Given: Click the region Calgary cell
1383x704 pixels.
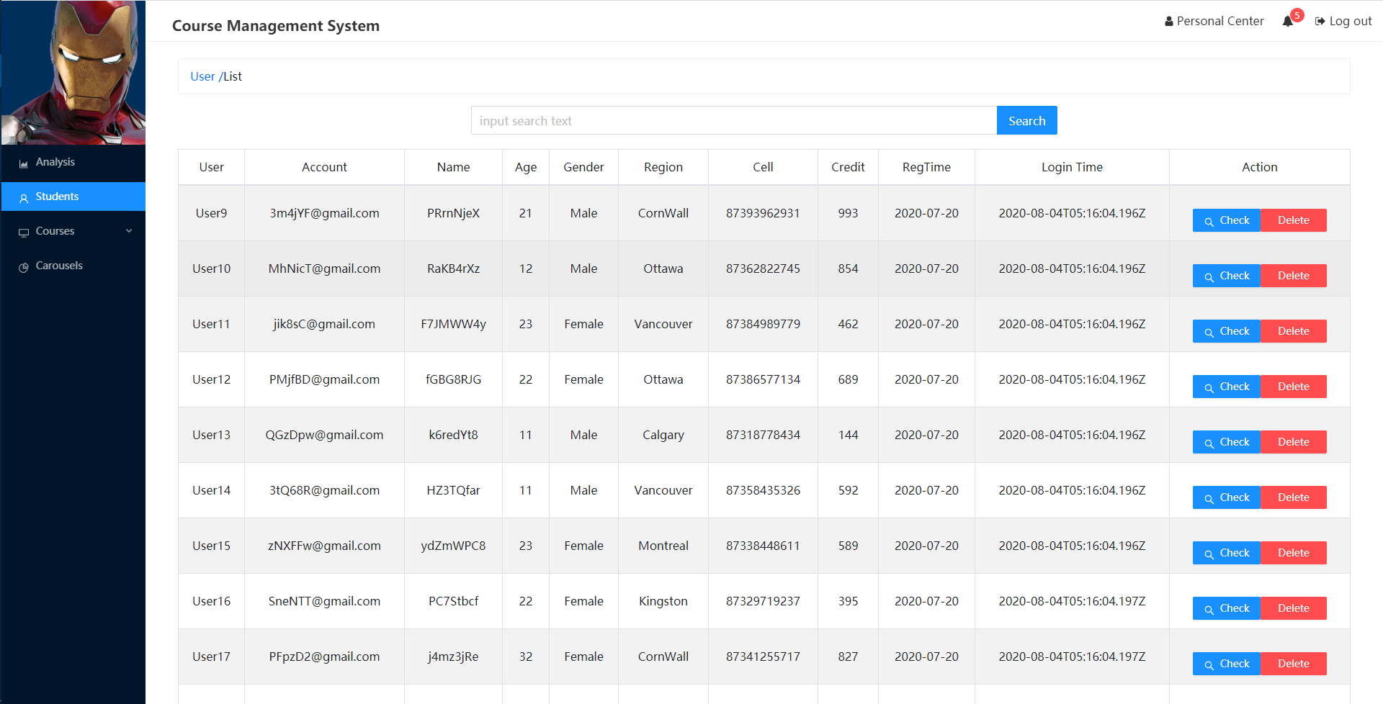Looking at the screenshot, I should click(x=663, y=435).
